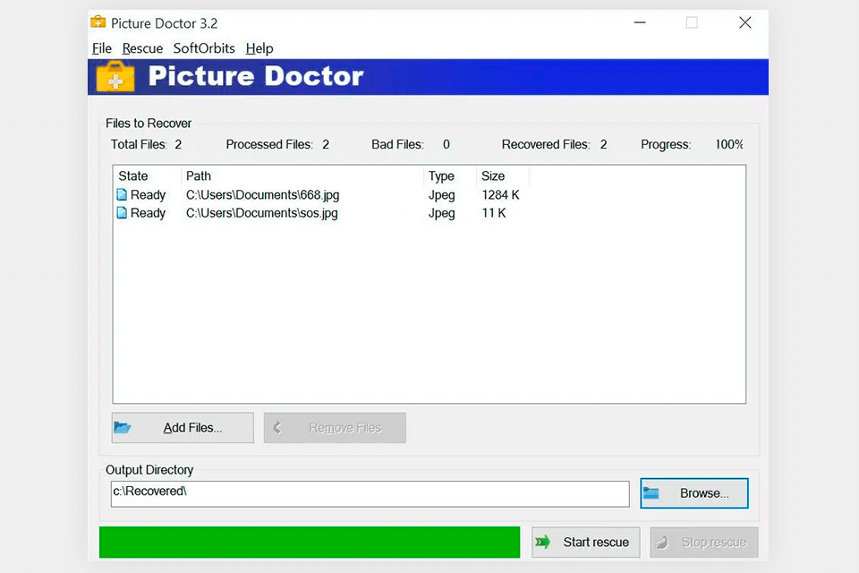Click the file icon next to sos.jpg
Viewport: 859px width, 573px height.
[x=123, y=213]
